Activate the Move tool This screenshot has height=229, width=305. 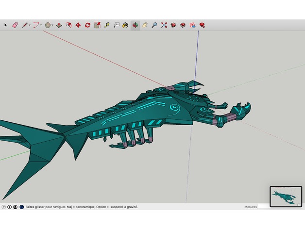pos(78,25)
